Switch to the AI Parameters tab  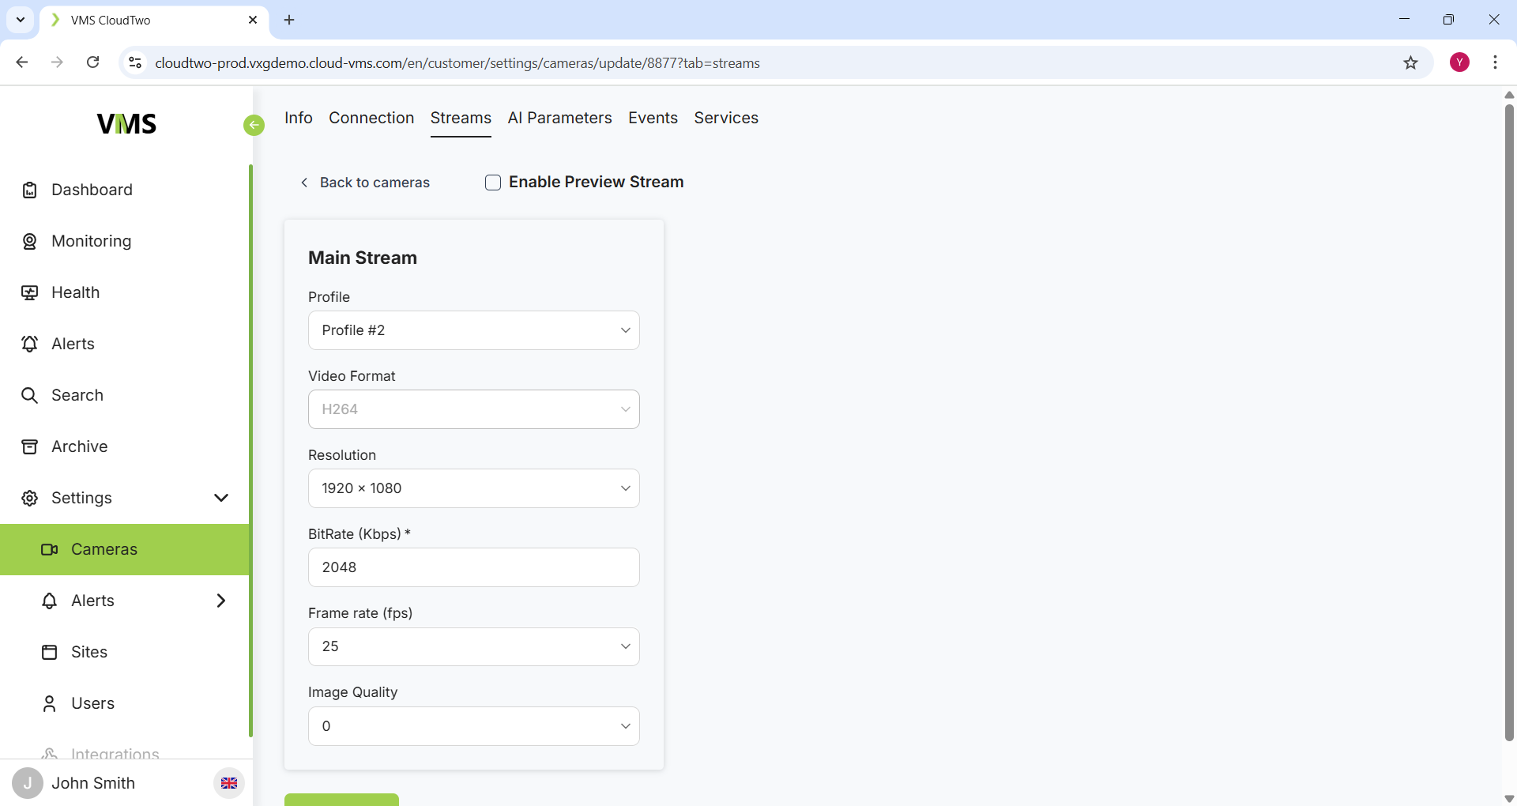(x=559, y=118)
